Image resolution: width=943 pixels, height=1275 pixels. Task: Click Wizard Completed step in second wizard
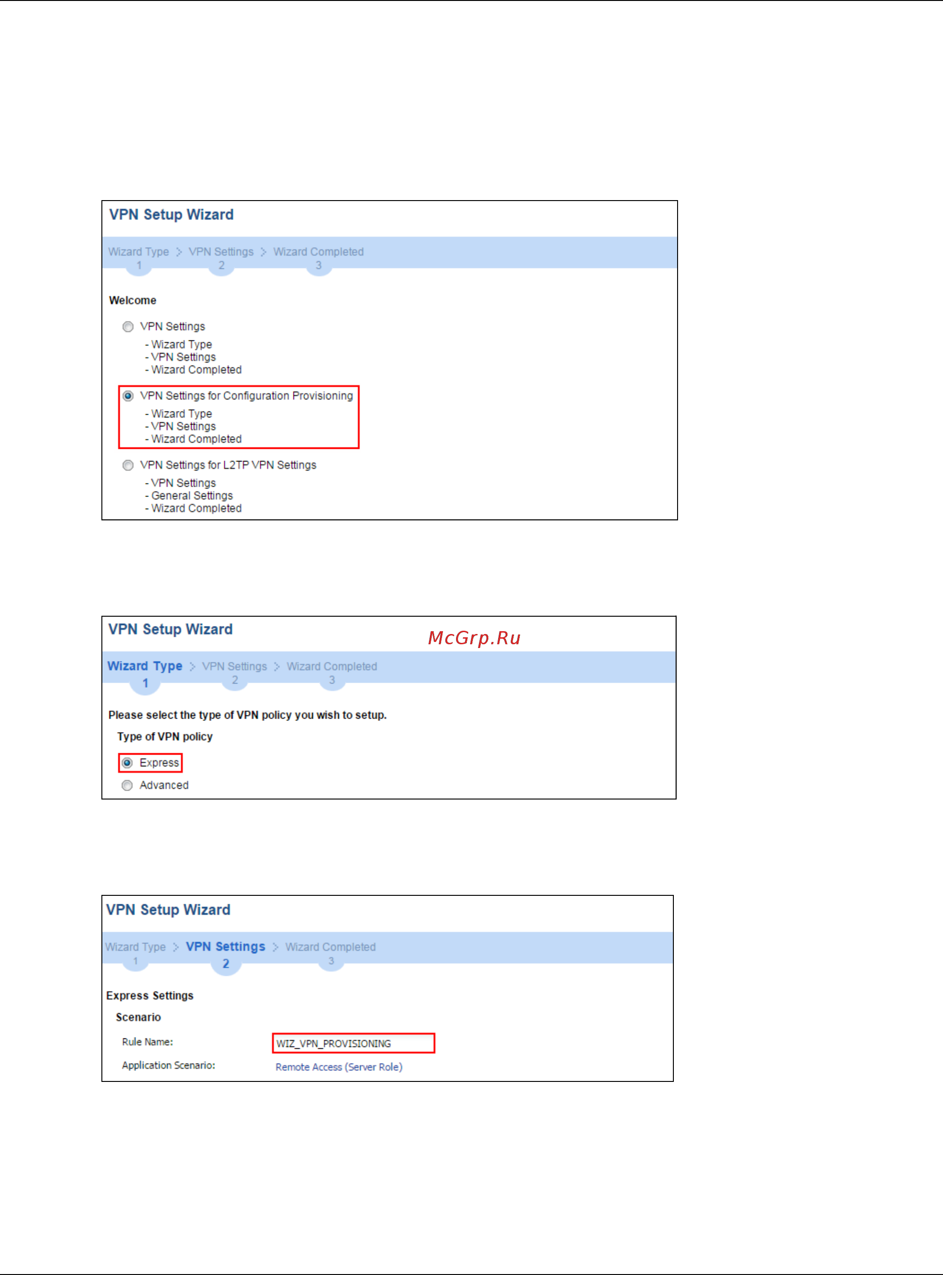coord(332,666)
